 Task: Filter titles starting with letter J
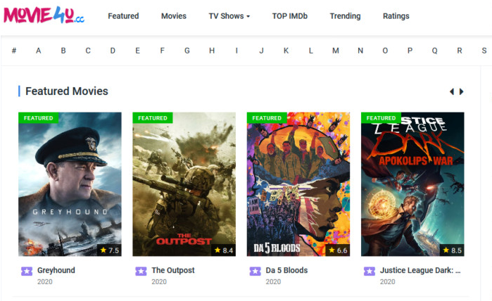click(x=261, y=51)
